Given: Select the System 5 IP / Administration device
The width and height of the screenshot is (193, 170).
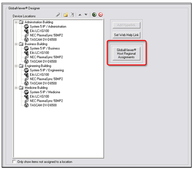Looking at the screenshot, I should 48,27.
